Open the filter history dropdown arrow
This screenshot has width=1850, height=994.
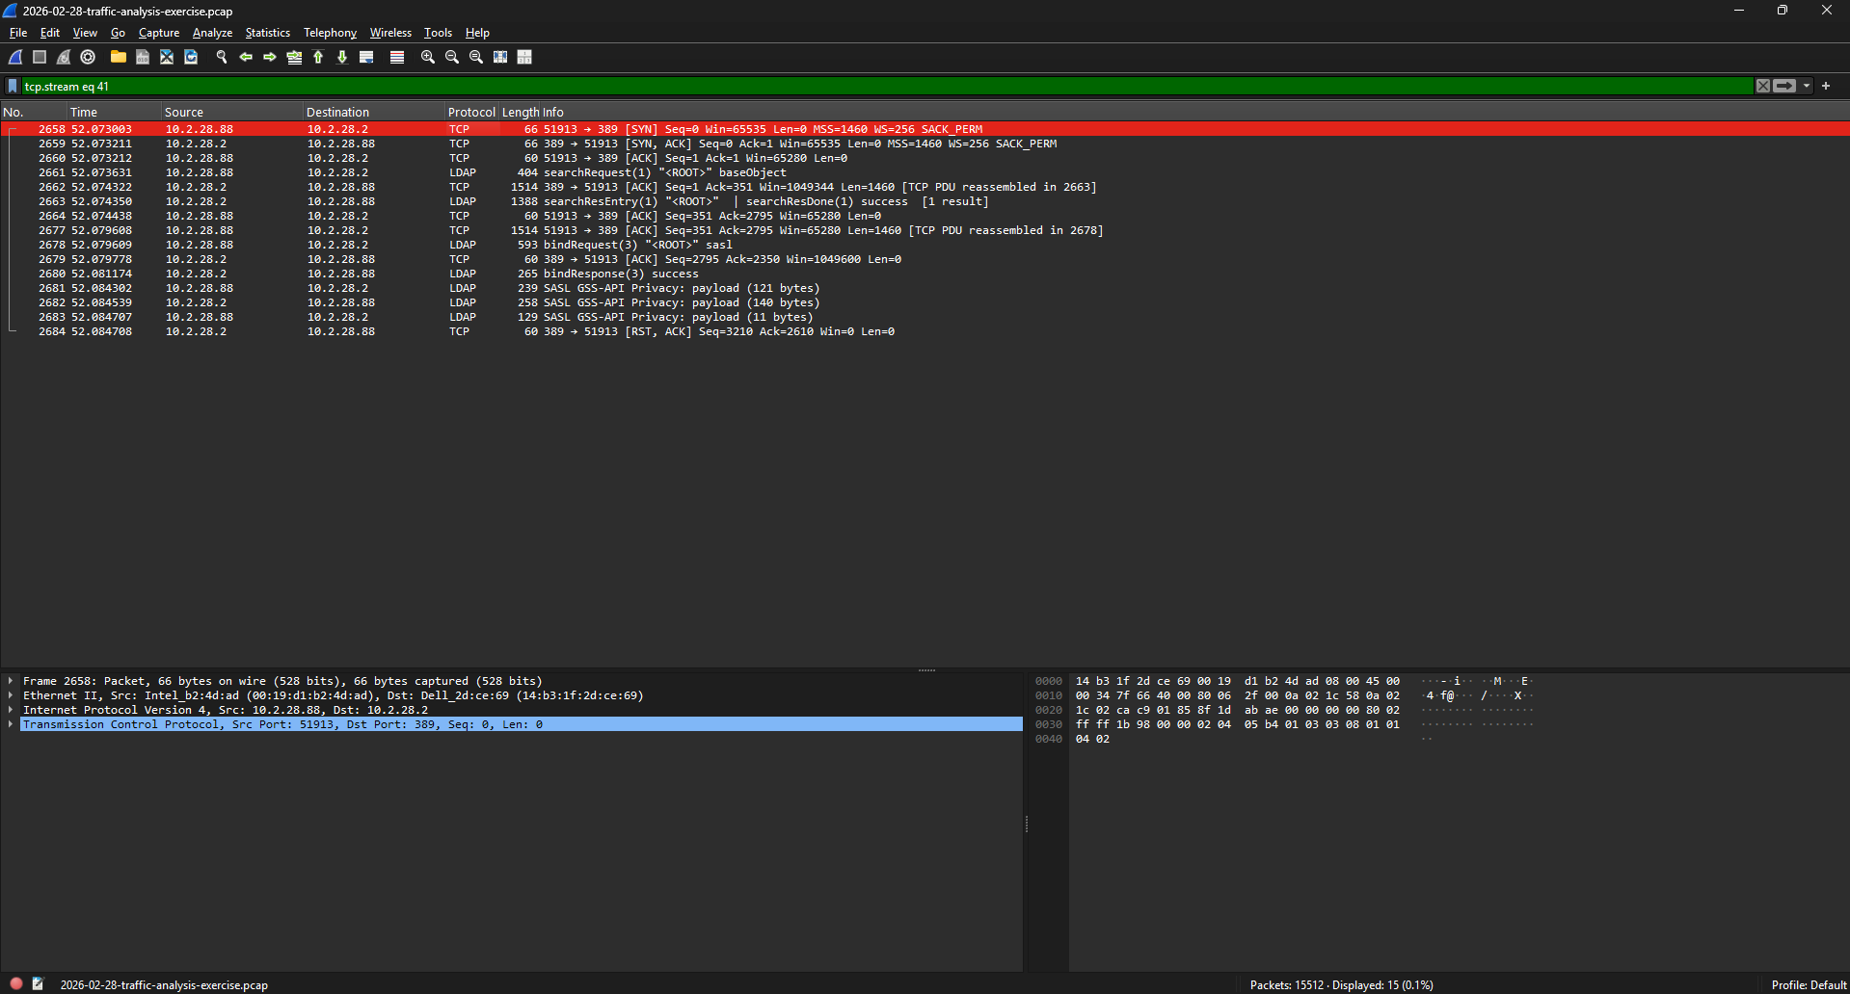(1808, 86)
